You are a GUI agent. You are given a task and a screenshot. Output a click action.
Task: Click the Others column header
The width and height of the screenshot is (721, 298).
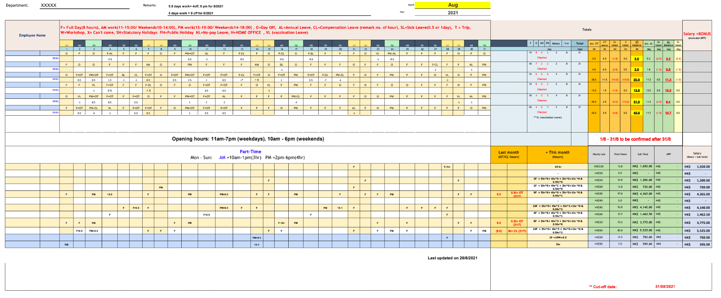coord(556,44)
